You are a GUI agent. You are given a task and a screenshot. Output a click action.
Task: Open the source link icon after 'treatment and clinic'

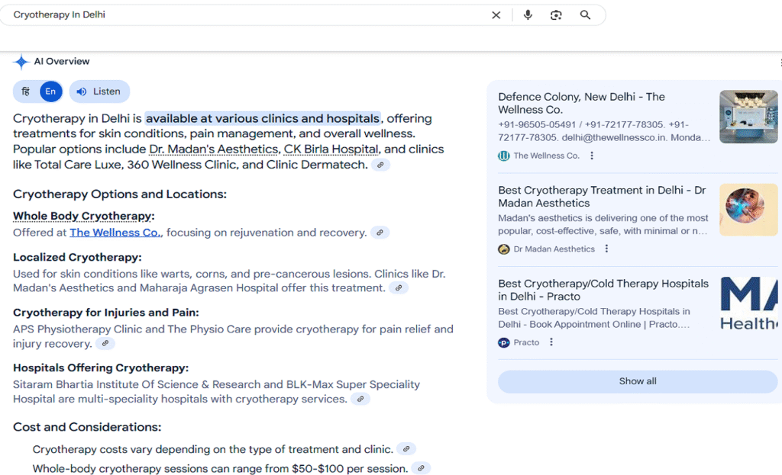[406, 449]
